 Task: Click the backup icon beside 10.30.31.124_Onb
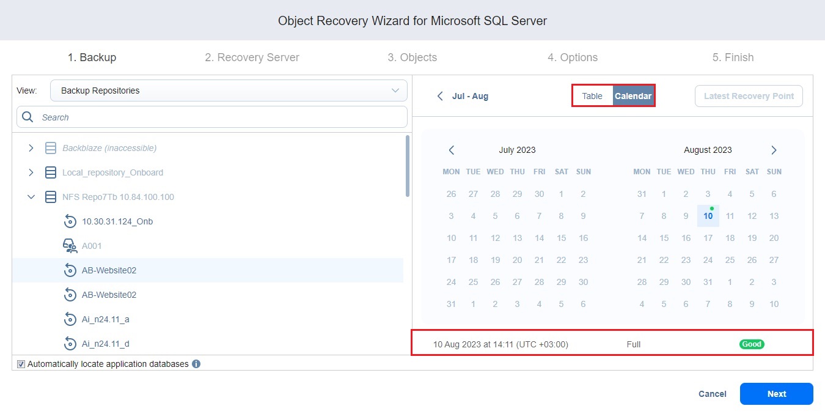click(x=70, y=221)
